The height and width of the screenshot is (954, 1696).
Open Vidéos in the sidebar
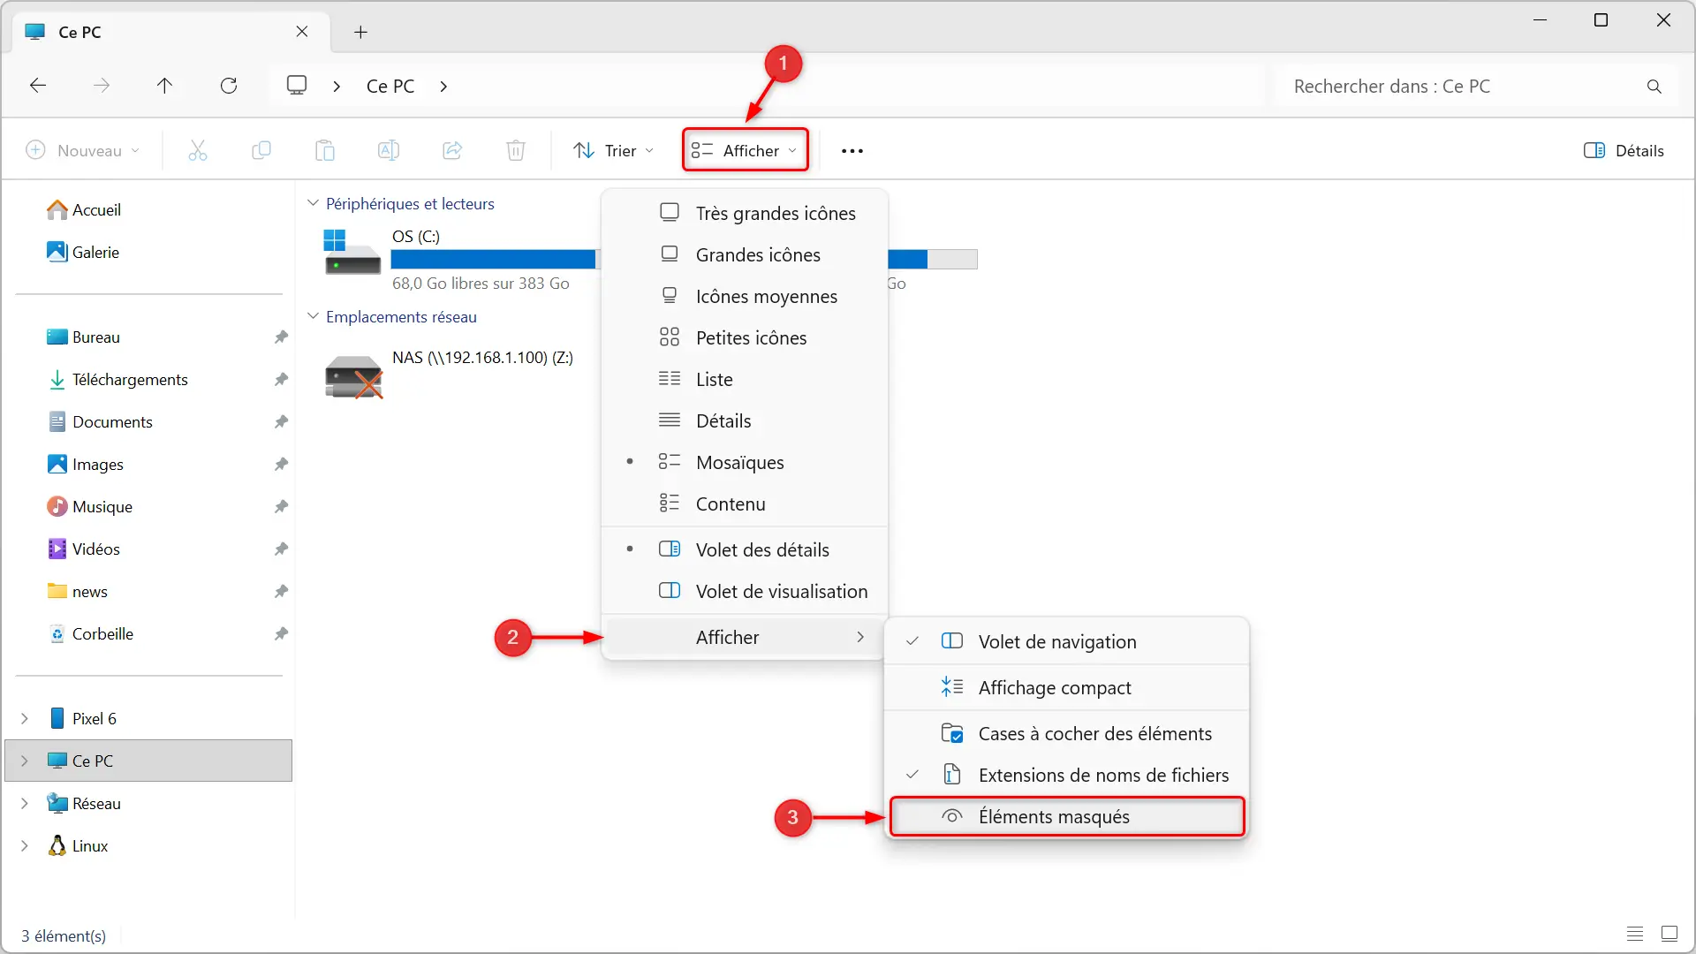point(83,549)
